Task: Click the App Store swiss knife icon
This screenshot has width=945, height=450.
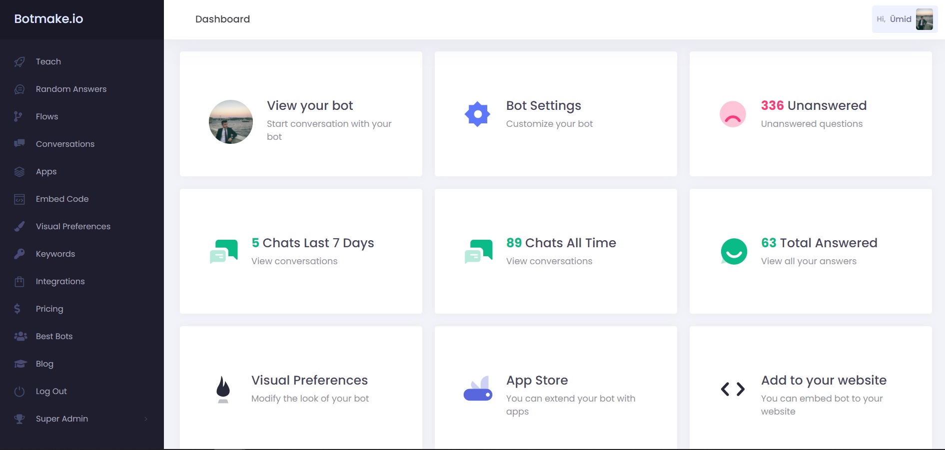Action: (x=478, y=389)
